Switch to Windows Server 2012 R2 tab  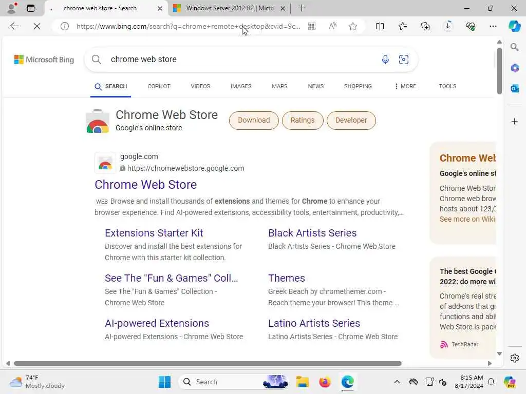coord(230,8)
